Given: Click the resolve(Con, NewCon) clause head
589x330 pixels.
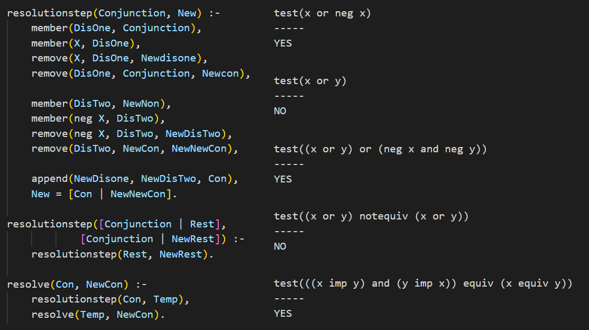Looking at the screenshot, I should pyautogui.click(x=68, y=285).
